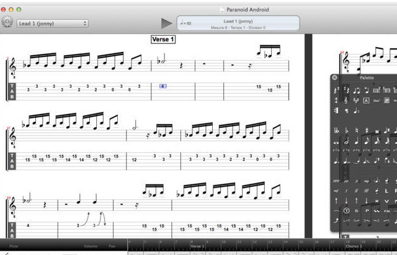Open the chord diagram grid tool

click(386, 100)
